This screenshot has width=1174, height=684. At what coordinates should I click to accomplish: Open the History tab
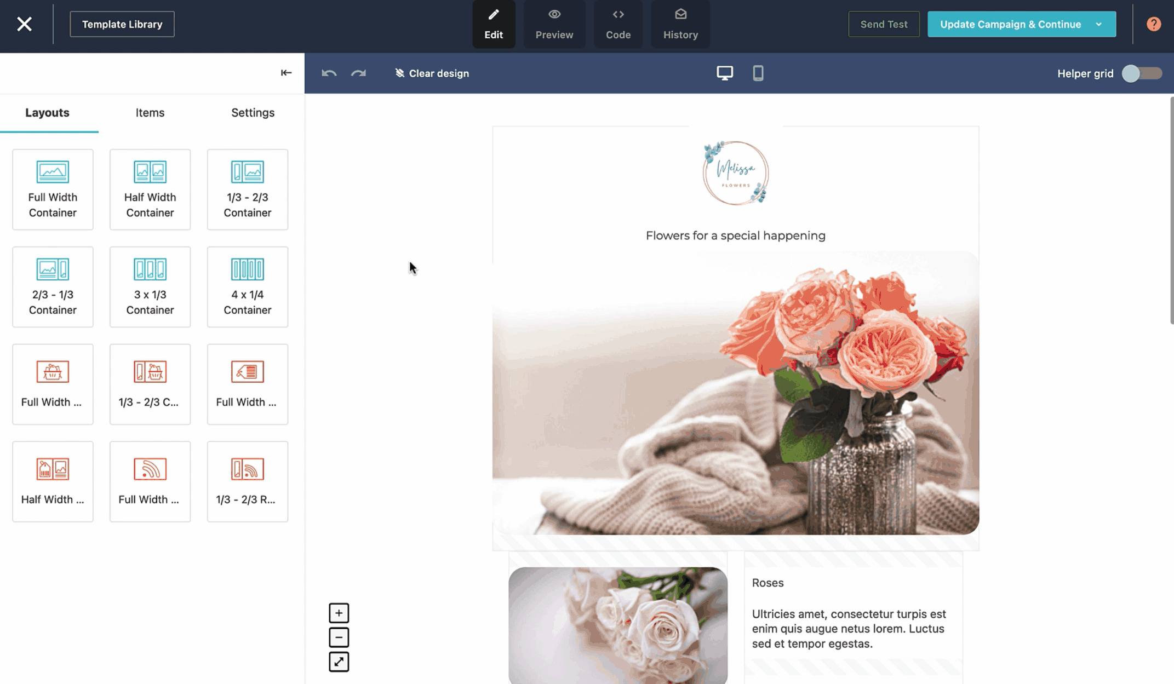point(680,24)
